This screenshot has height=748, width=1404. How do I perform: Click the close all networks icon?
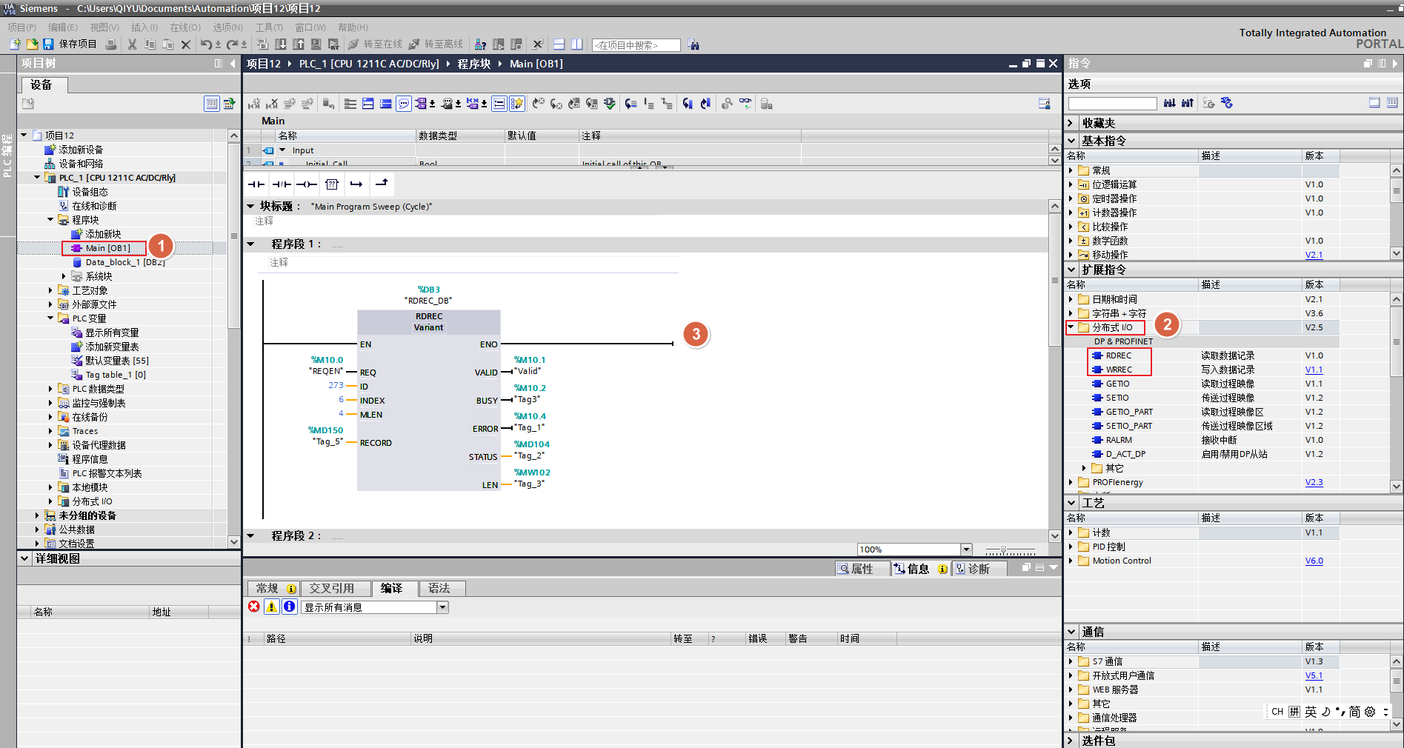(x=386, y=104)
